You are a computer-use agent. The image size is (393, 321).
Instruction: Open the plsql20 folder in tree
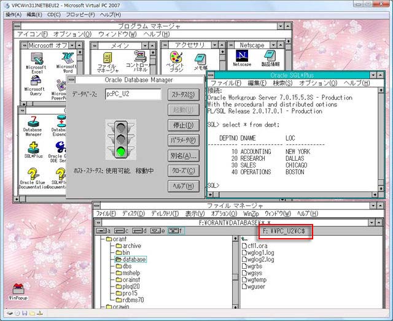click(x=128, y=287)
